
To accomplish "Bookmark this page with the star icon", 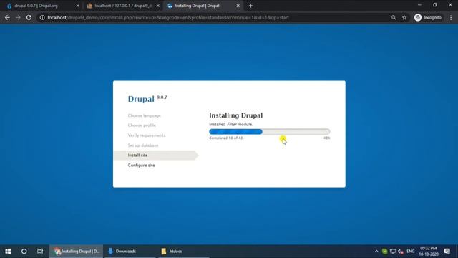I will coord(404,17).
